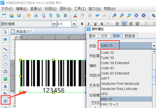Align text right

pos(131,24)
